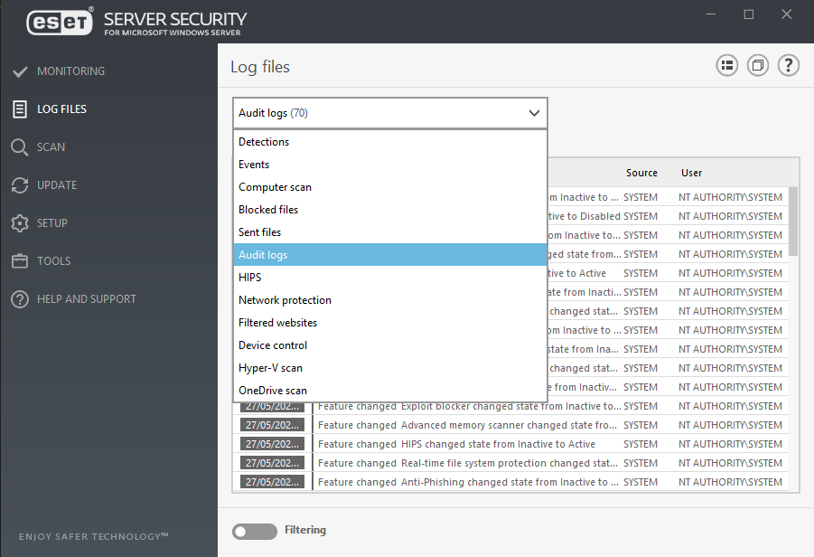Select Device control log type

[390, 345]
